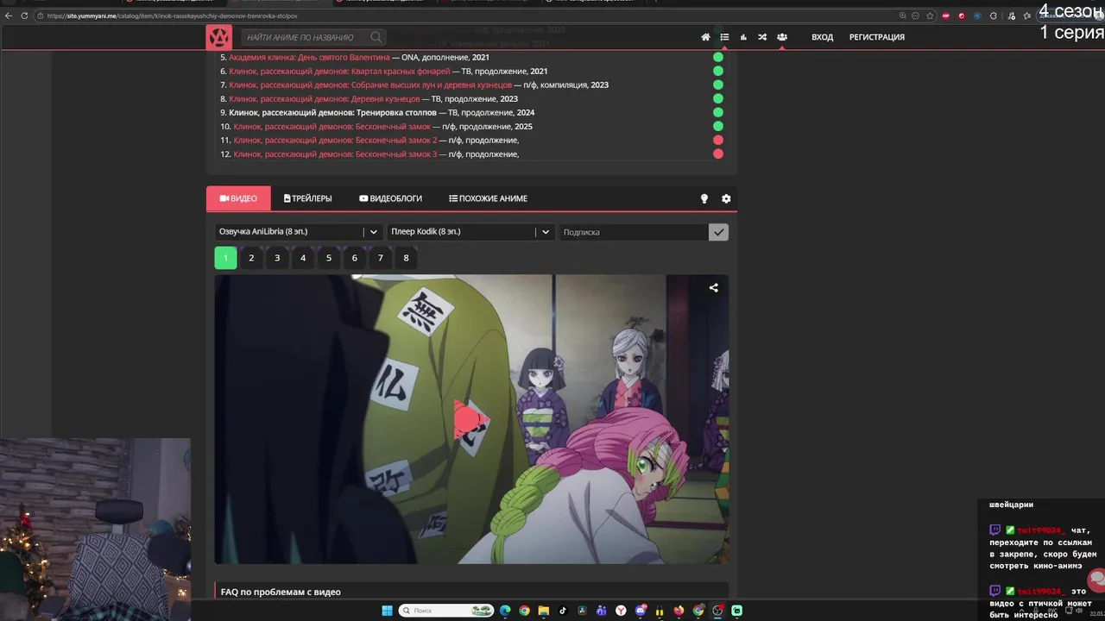Screen dimensions: 1105x621
Task: Select episode 1 button
Action: pyautogui.click(x=225, y=258)
